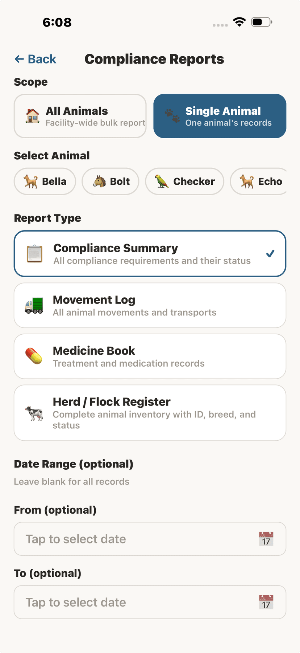
Task: Click the clipboard icon for Compliance Summary
Action: [34, 253]
